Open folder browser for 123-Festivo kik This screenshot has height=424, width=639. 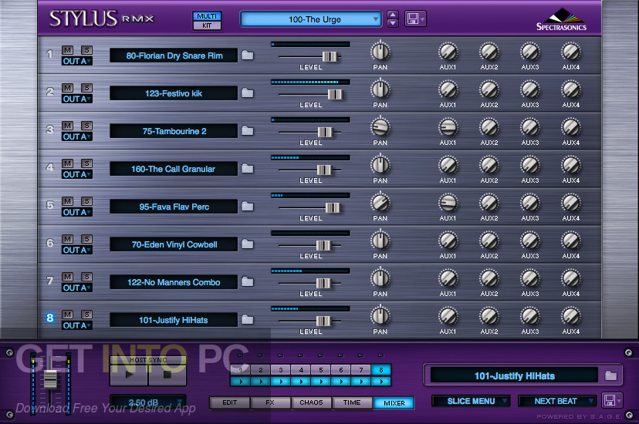[x=248, y=93]
